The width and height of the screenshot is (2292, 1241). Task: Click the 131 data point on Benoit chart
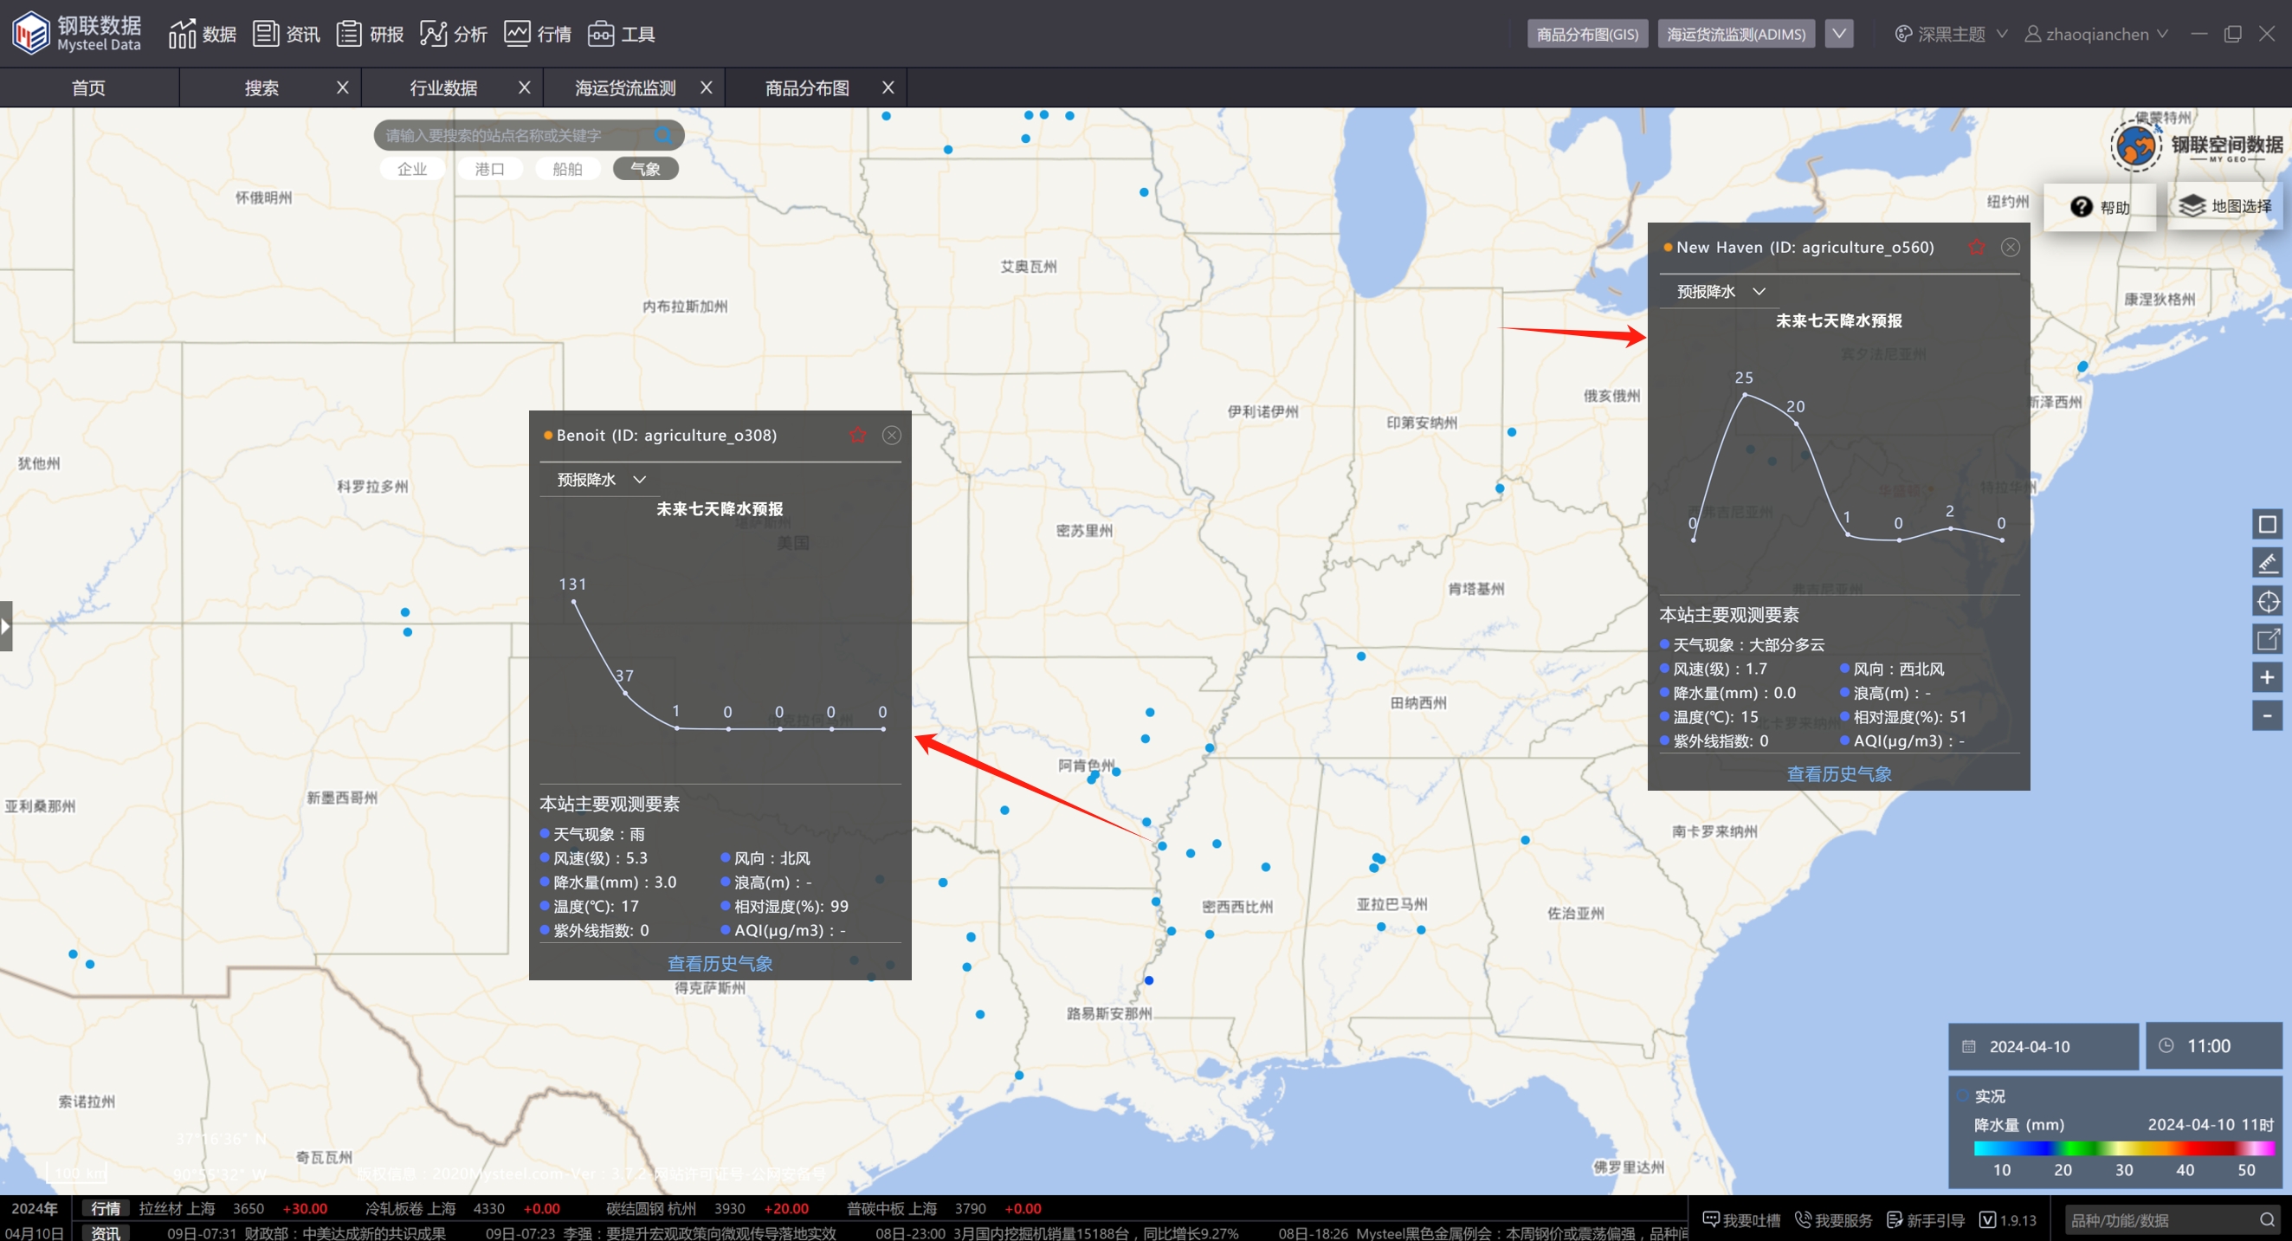pos(574,602)
